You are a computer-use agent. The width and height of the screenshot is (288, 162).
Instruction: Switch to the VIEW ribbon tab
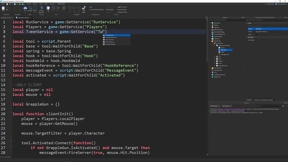point(46,4)
